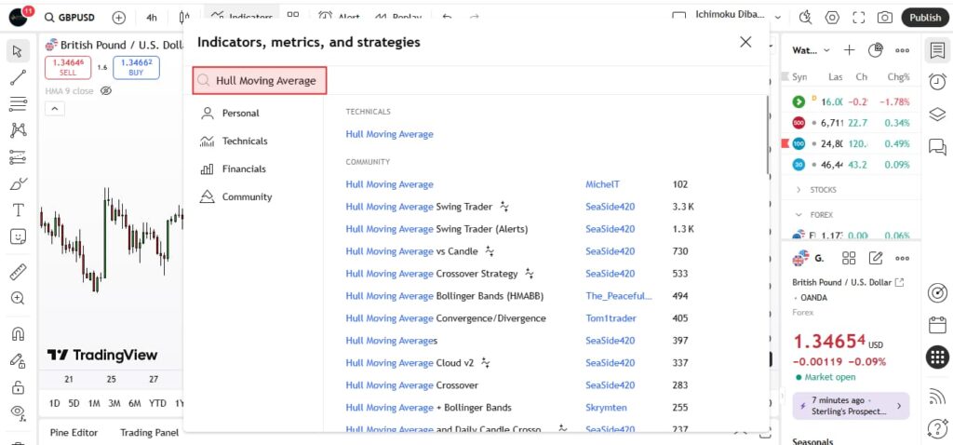Toggle hide all drawings eye tool
This screenshot has height=445, width=953.
click(x=18, y=411)
